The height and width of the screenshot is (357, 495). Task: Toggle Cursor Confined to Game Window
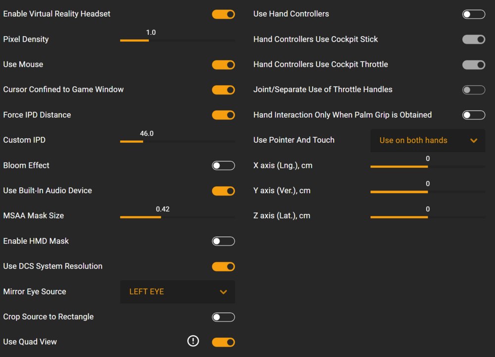pos(223,90)
